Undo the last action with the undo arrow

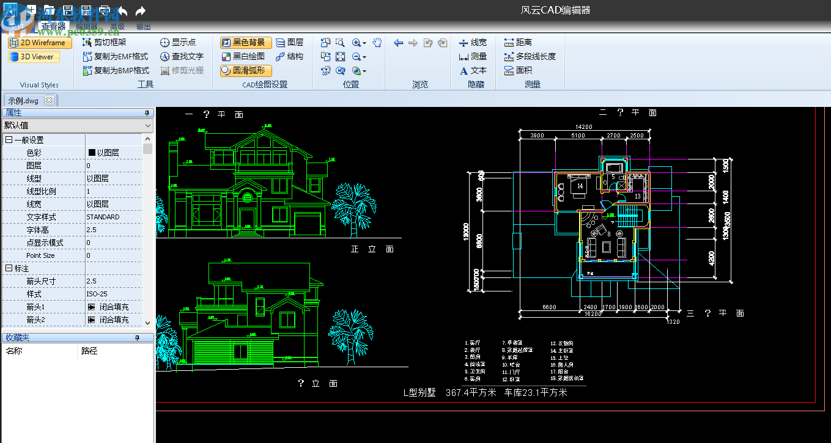click(122, 10)
